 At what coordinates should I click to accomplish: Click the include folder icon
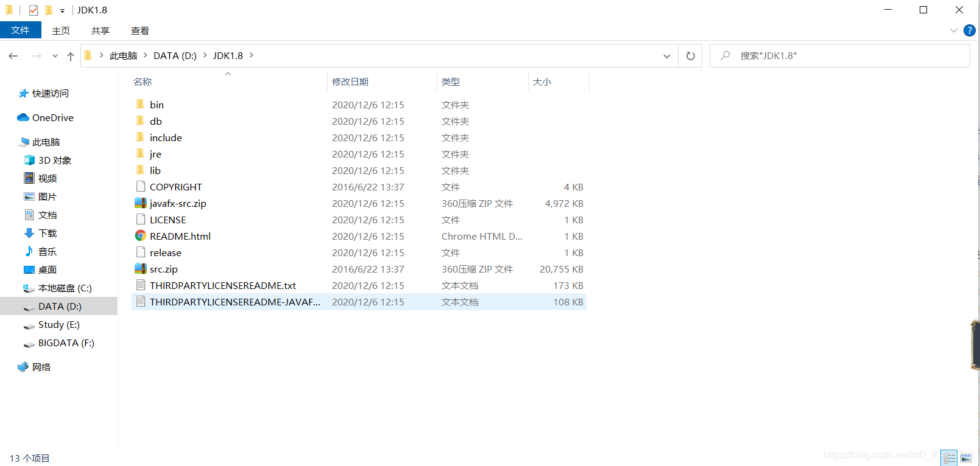pyautogui.click(x=140, y=137)
